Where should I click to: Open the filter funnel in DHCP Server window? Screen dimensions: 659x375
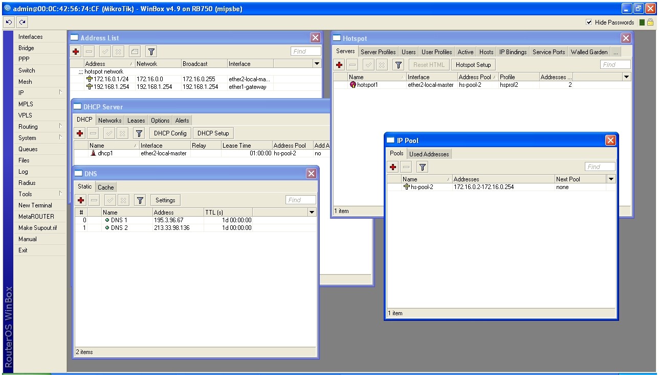pyautogui.click(x=139, y=133)
